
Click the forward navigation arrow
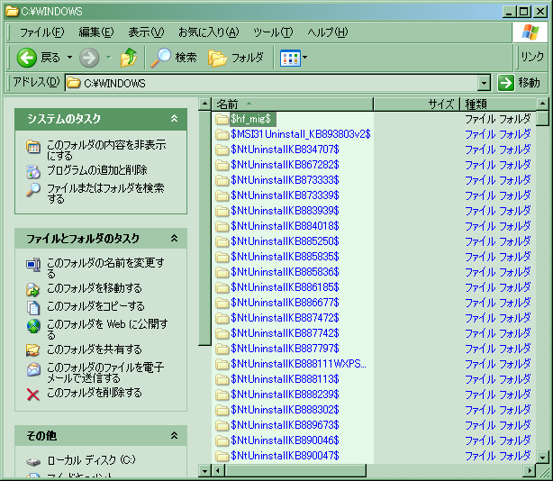click(x=89, y=58)
